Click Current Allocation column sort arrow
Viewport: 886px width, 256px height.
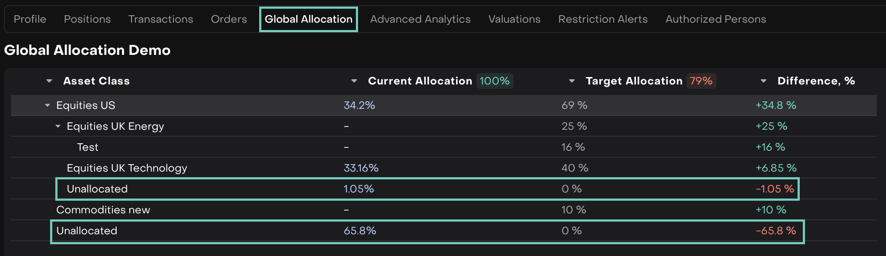[354, 81]
